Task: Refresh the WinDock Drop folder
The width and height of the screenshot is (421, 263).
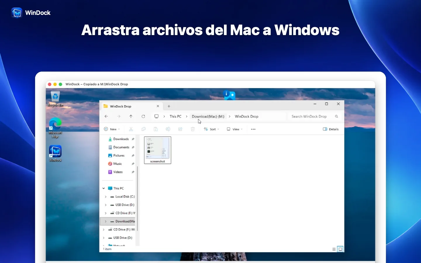Action: pos(143,116)
